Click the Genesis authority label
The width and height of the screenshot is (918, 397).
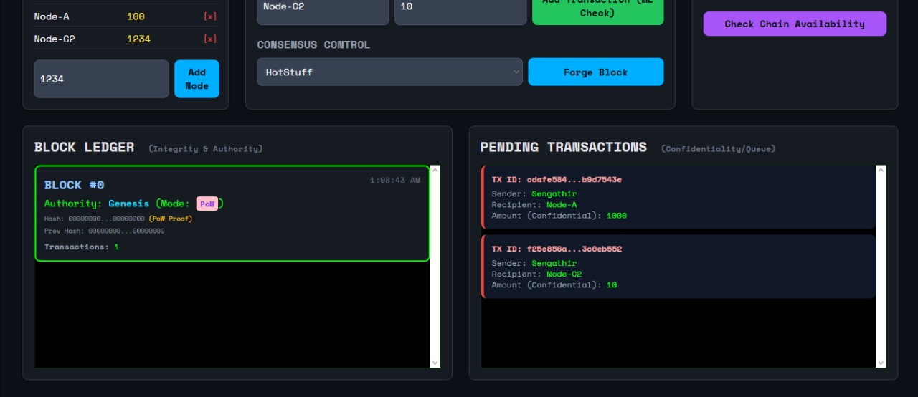tap(129, 204)
